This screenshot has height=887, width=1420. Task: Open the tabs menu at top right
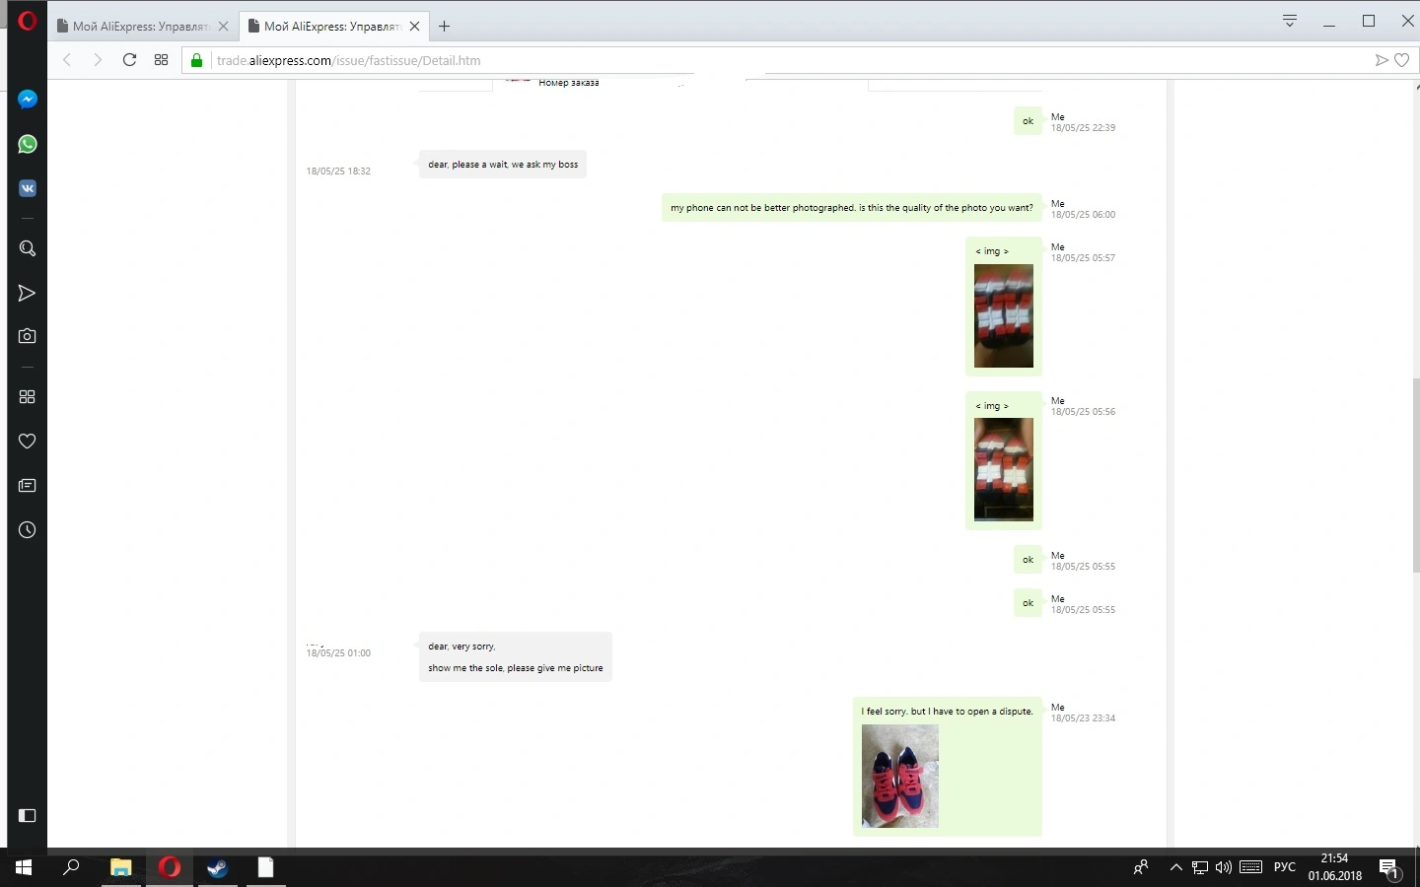tap(1289, 21)
